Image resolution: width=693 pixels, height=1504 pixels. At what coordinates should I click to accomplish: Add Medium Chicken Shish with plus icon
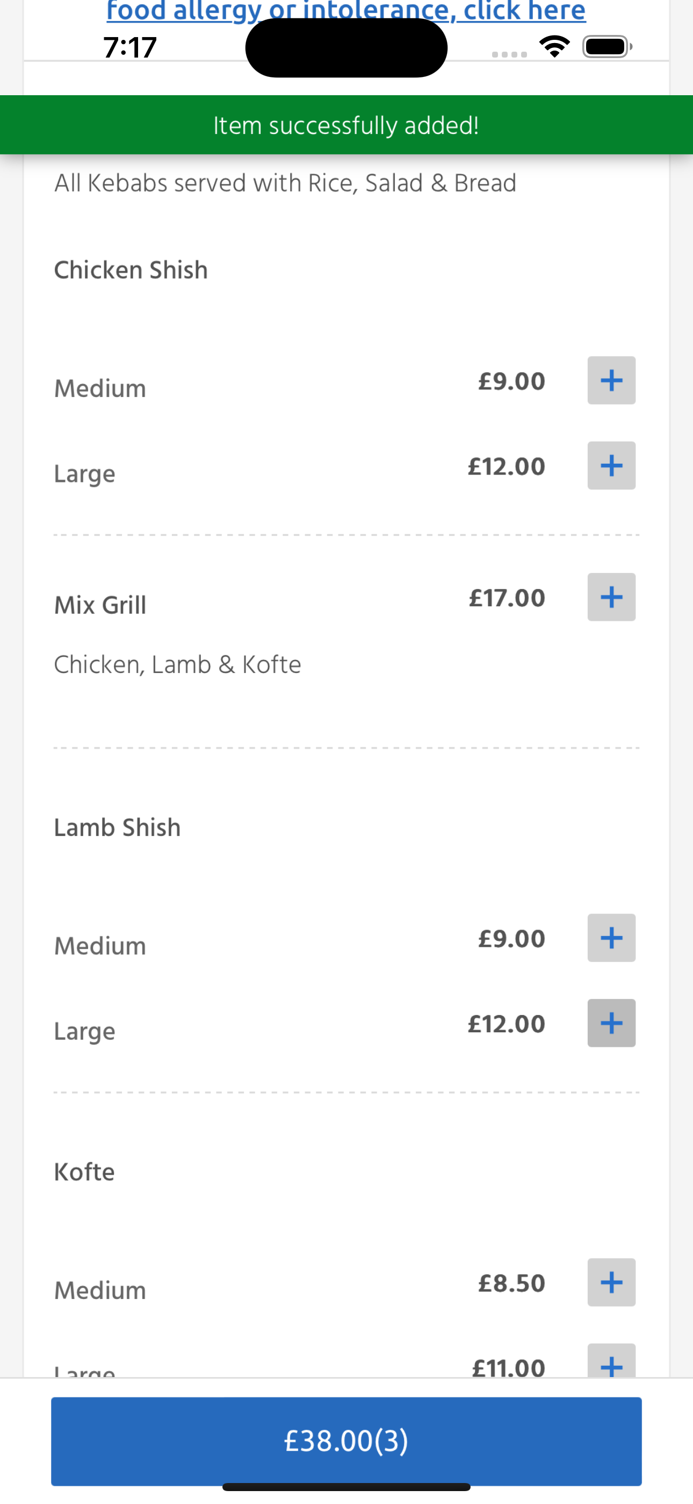click(x=611, y=380)
